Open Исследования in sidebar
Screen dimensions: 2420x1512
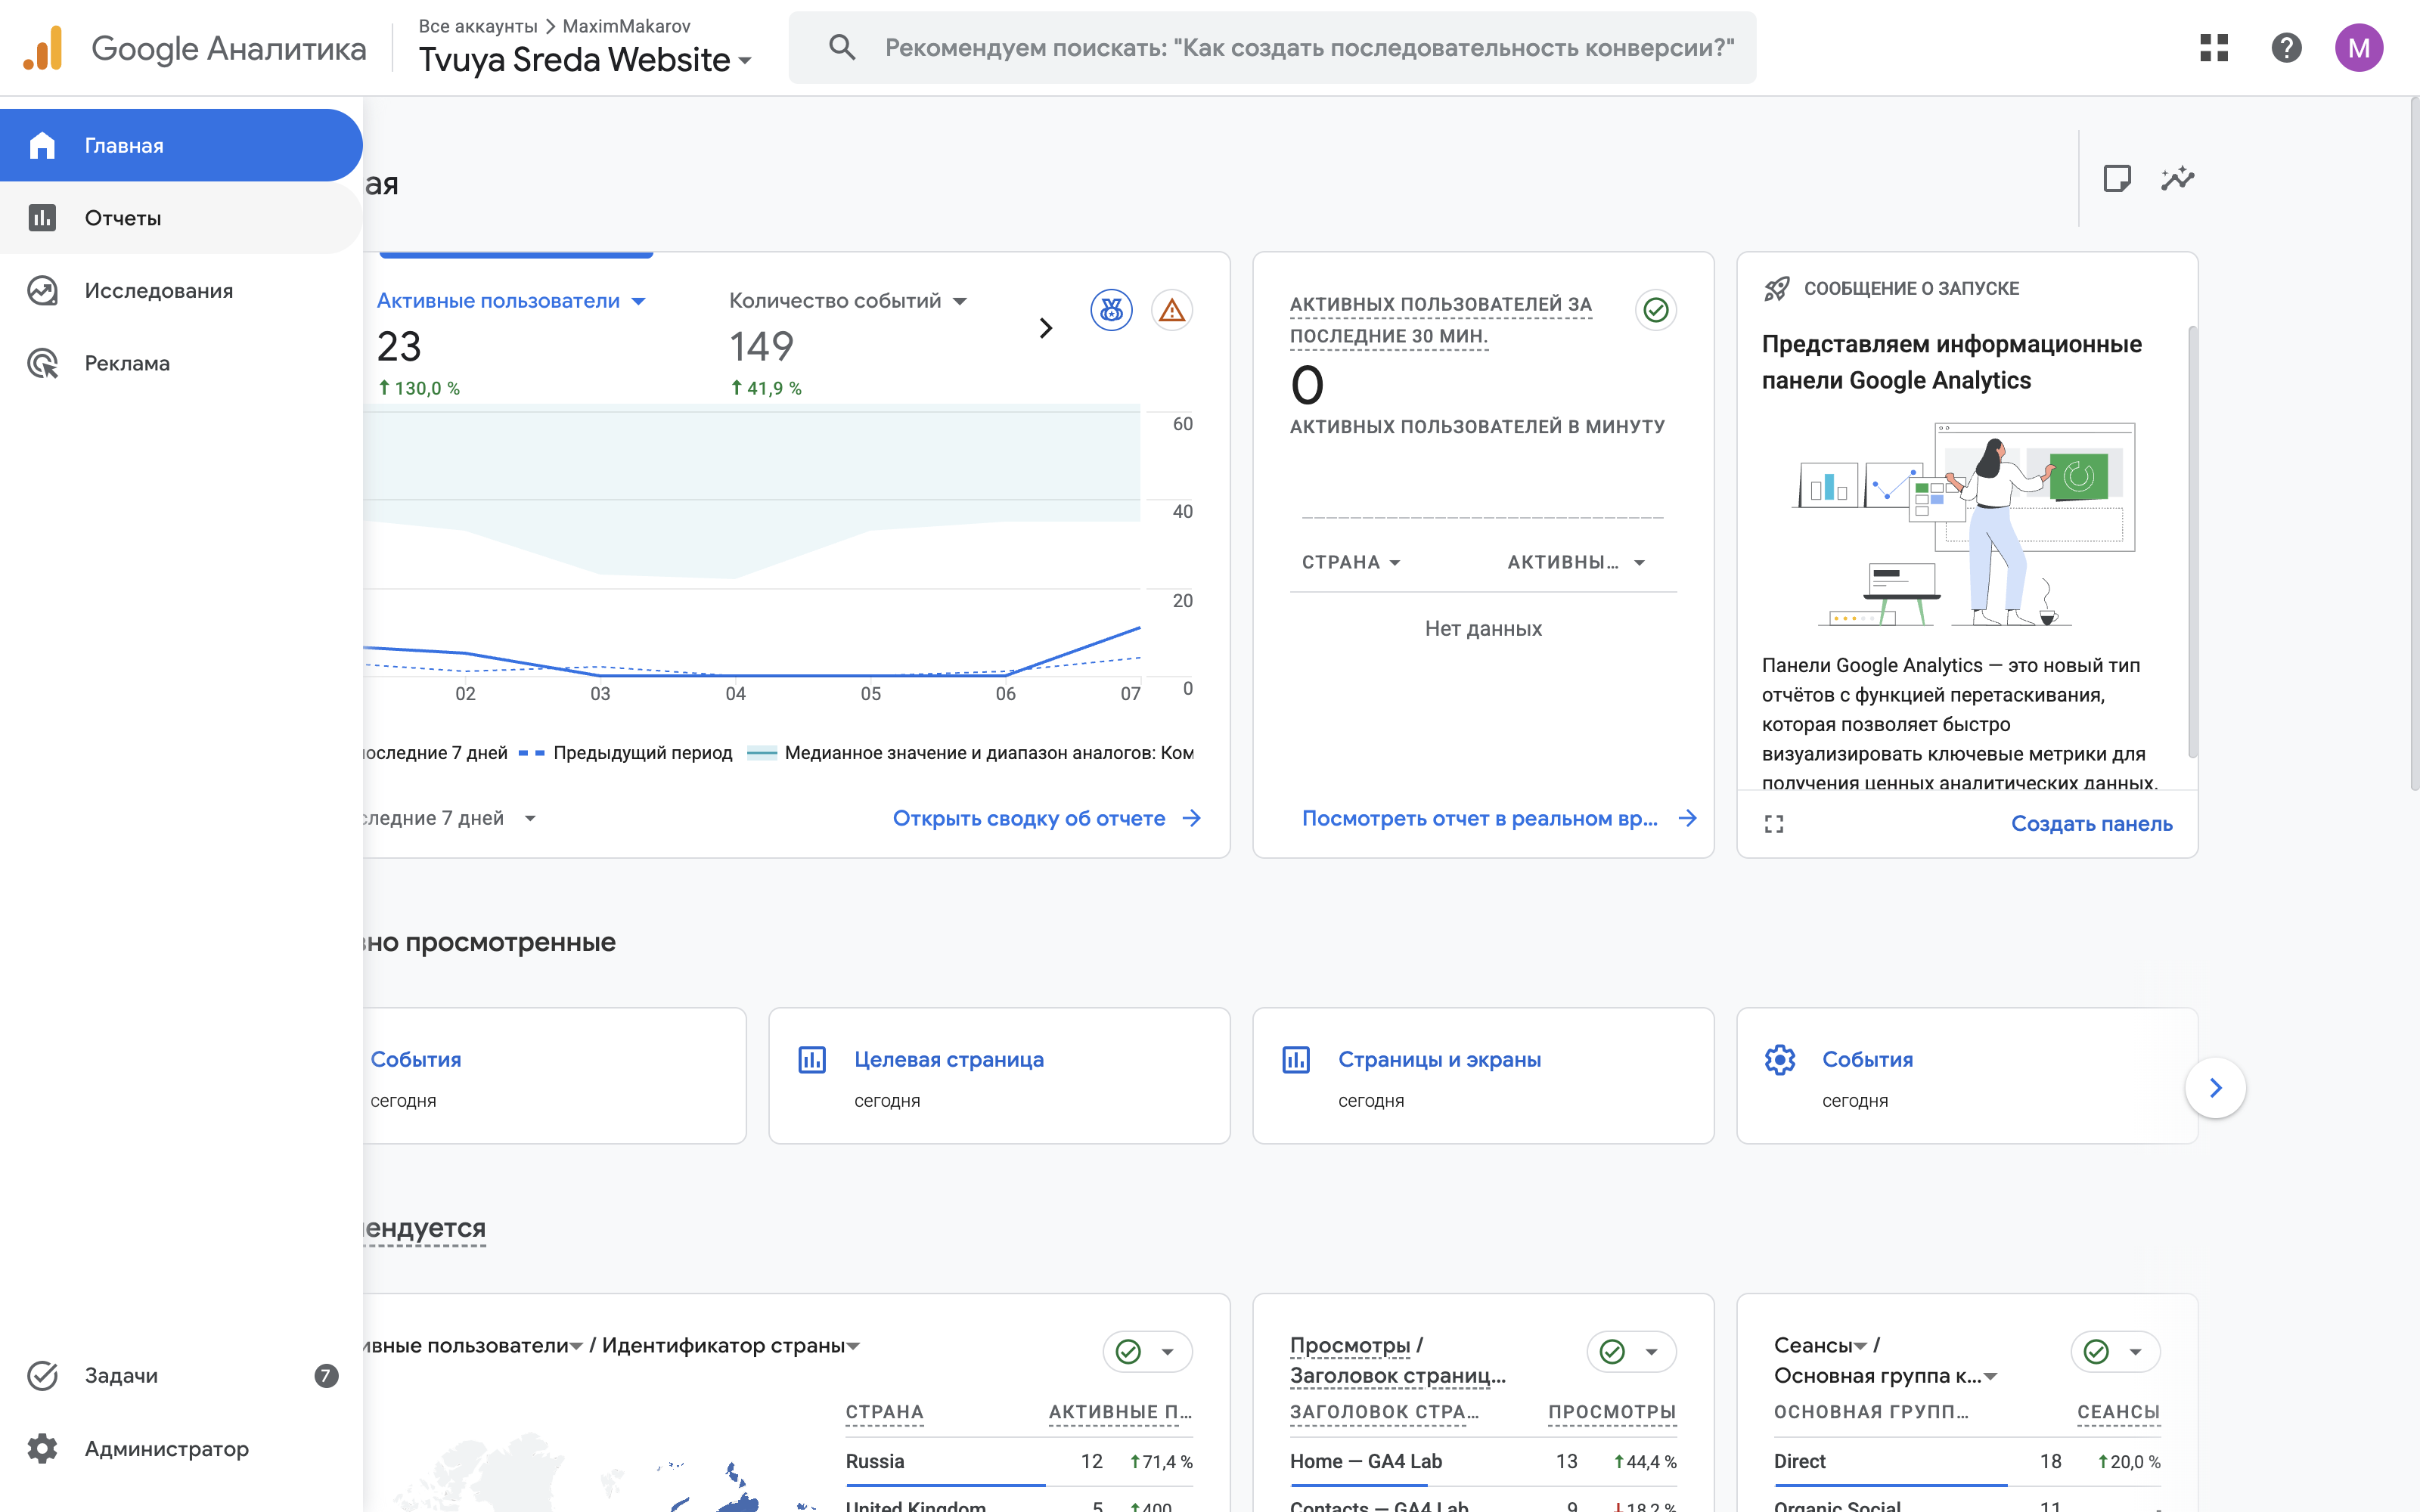coord(181,291)
